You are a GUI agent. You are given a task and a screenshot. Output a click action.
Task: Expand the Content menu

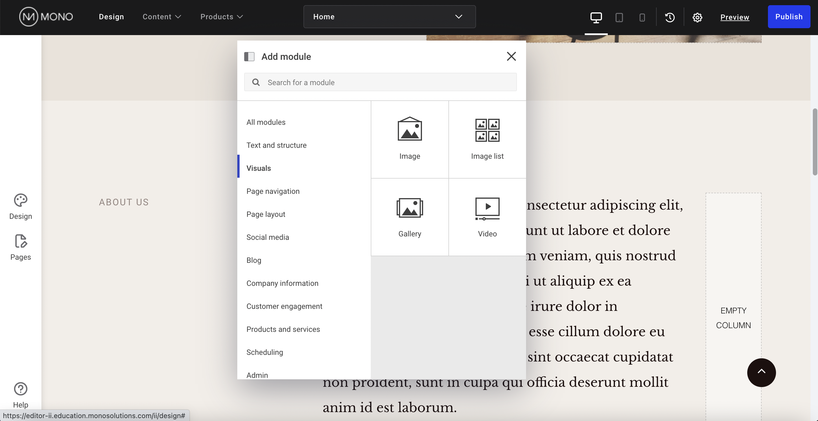pyautogui.click(x=161, y=16)
